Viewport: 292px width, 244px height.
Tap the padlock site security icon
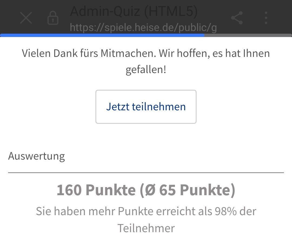53,18
